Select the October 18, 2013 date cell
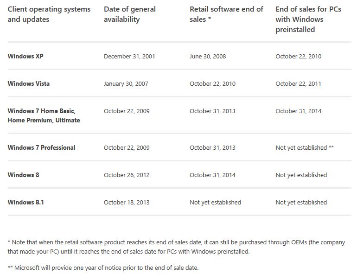The width and height of the screenshot is (357, 274). click(127, 203)
